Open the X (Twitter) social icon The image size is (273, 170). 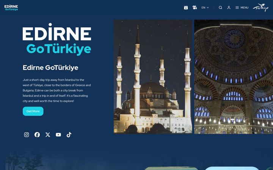click(x=48, y=134)
